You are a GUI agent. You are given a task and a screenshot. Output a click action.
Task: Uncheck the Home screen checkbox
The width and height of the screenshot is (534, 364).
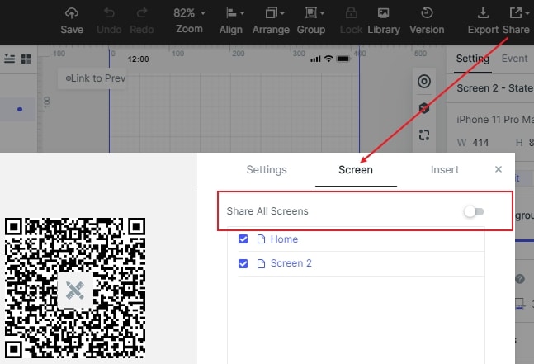(243, 239)
